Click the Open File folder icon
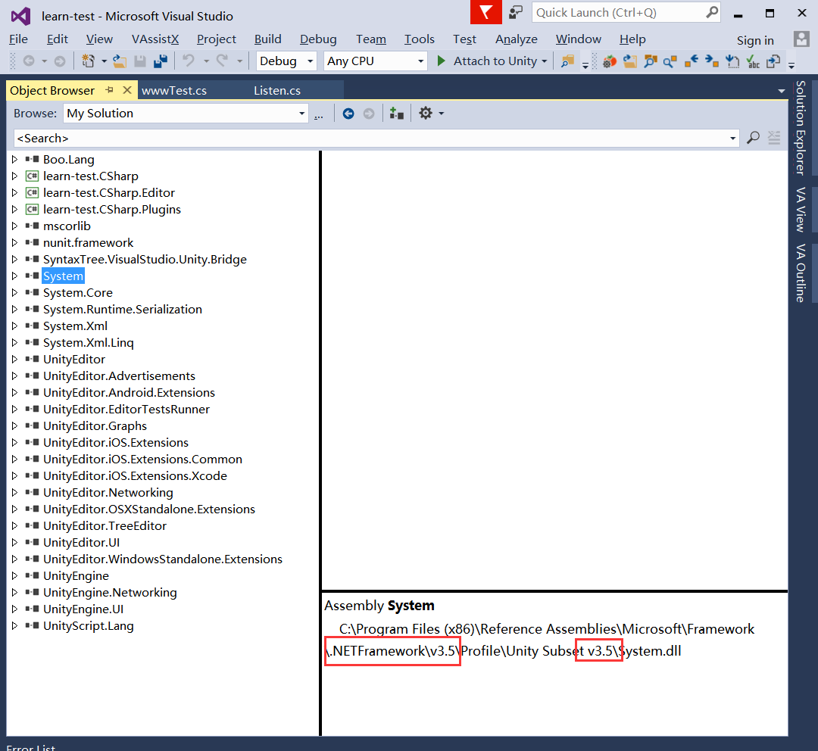This screenshot has height=751, width=818. (120, 61)
